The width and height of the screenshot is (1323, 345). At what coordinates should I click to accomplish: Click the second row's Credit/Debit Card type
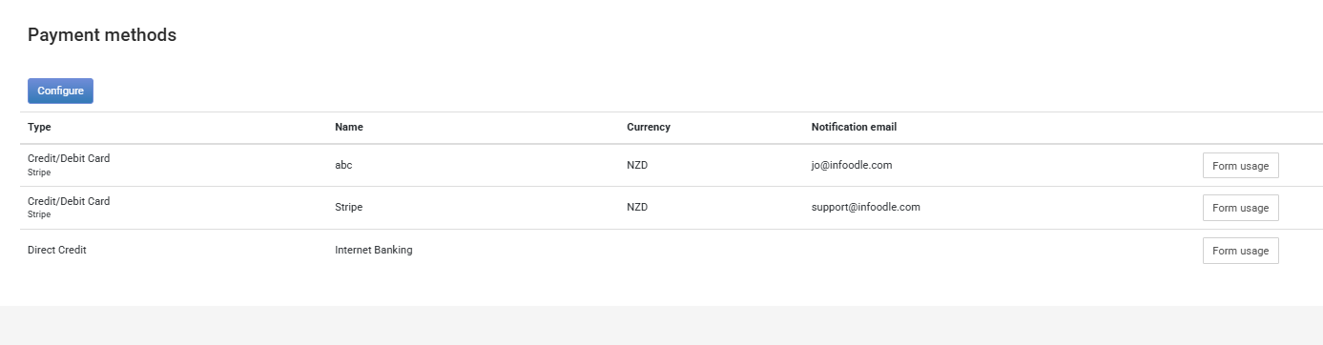click(x=69, y=201)
